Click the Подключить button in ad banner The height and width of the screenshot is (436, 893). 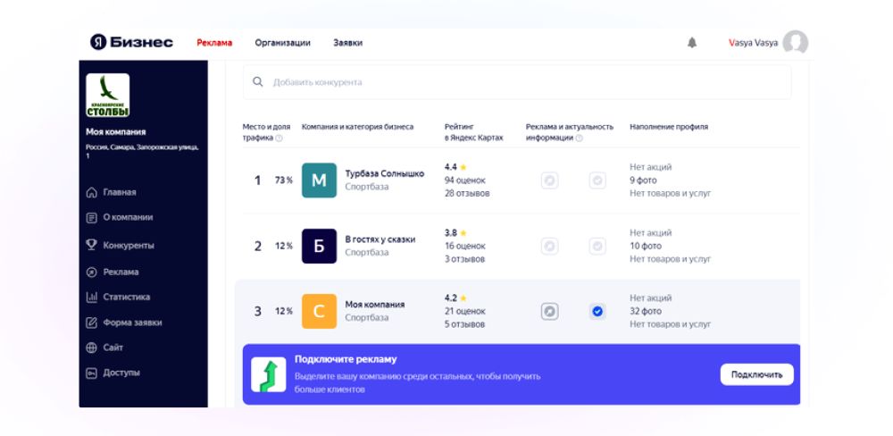click(x=757, y=374)
